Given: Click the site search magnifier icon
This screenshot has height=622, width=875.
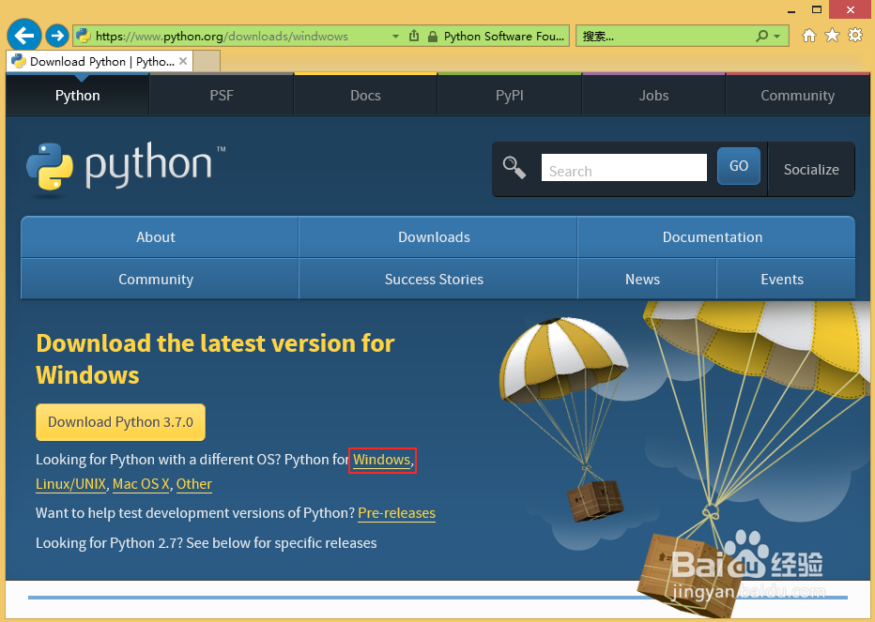Looking at the screenshot, I should (x=514, y=167).
